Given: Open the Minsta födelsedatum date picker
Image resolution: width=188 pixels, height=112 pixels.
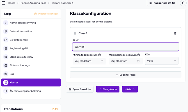Looking at the screenshot, I should [89, 61].
